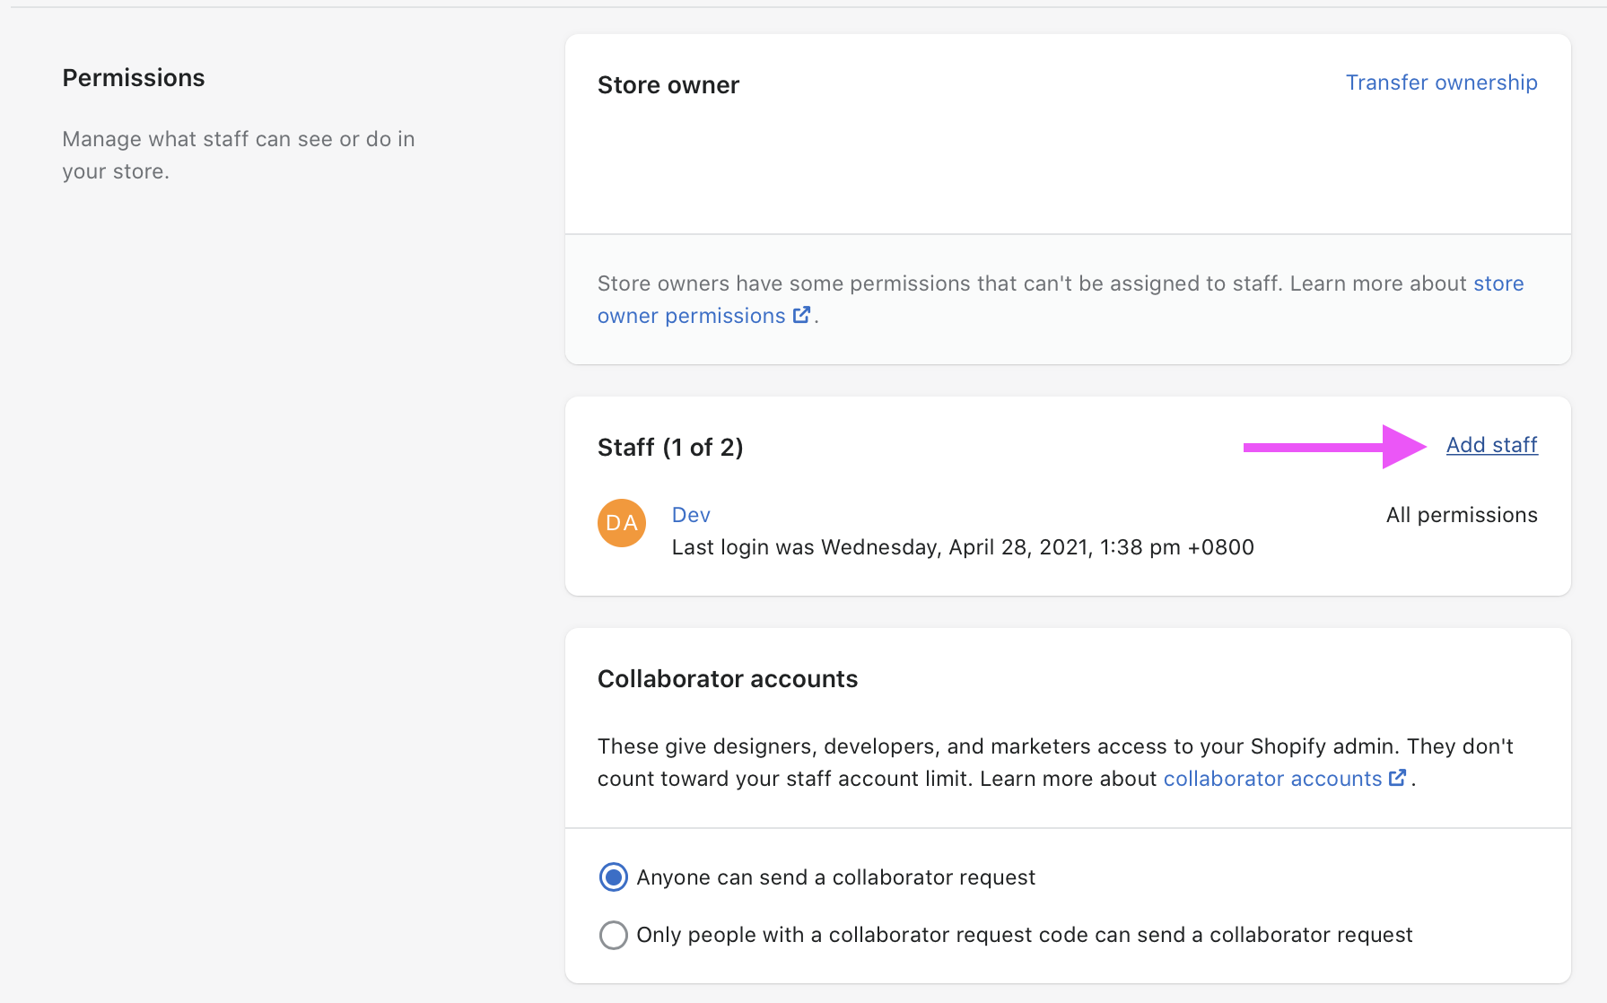Click the "Staff (1 of 2)" heading
Screen dimensions: 1607x1003
point(670,448)
